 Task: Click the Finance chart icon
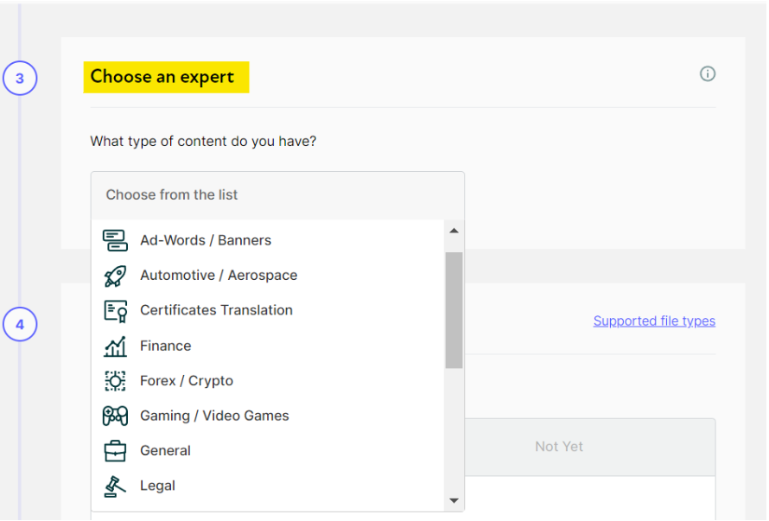coord(115,346)
